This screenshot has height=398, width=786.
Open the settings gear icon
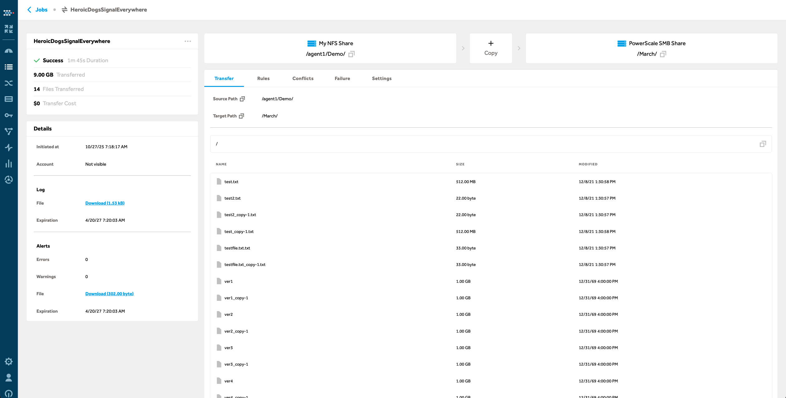click(x=9, y=361)
